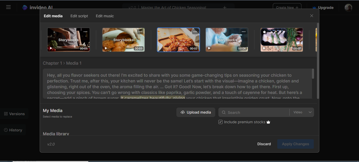The height and width of the screenshot is (162, 359).
Task: Click the project title Master the Art of Chicken Seasoning
Action: 174,8
